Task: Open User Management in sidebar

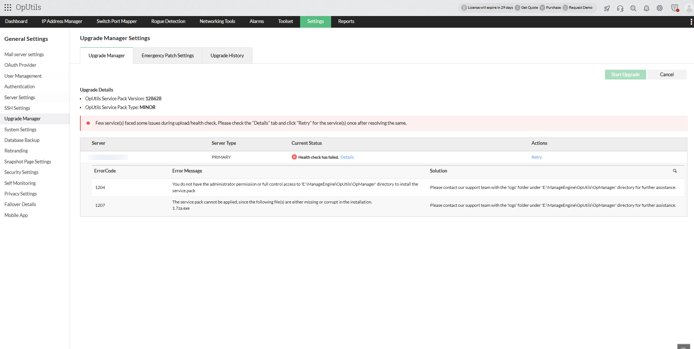Action: tap(23, 76)
